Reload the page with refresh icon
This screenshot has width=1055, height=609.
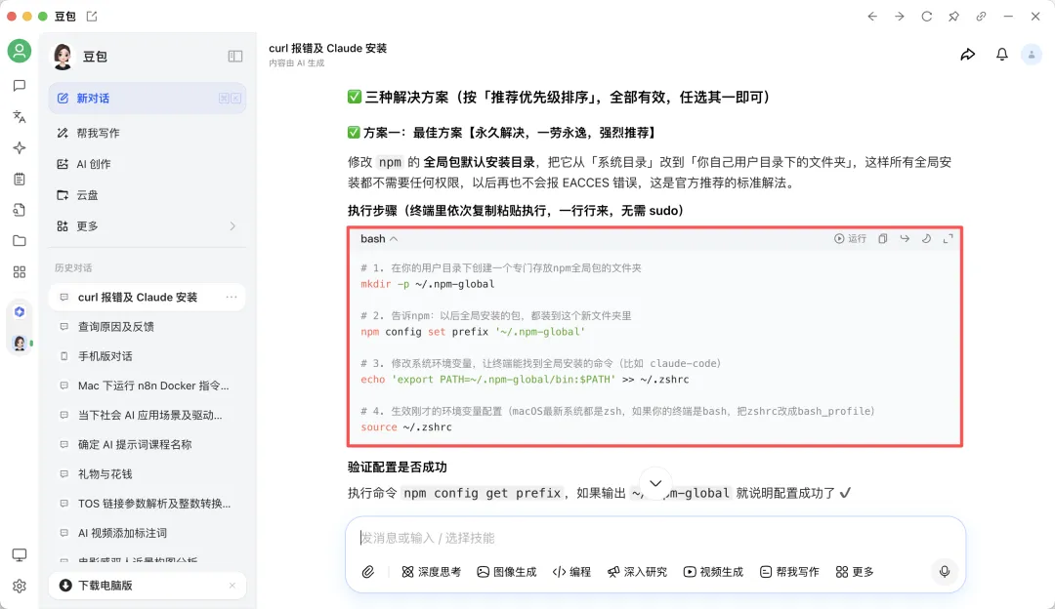tap(926, 17)
